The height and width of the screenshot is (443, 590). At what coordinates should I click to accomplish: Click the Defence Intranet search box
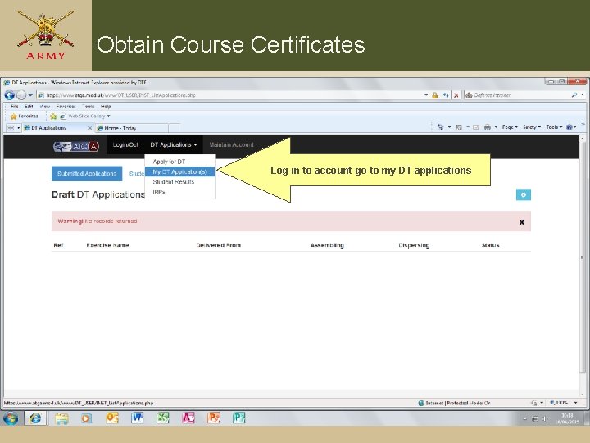point(517,95)
